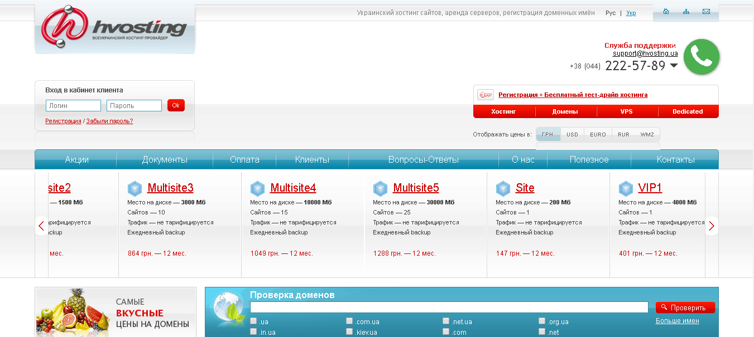Select the VPS red tab
Viewport: 754px width, 337px height.
tap(626, 111)
